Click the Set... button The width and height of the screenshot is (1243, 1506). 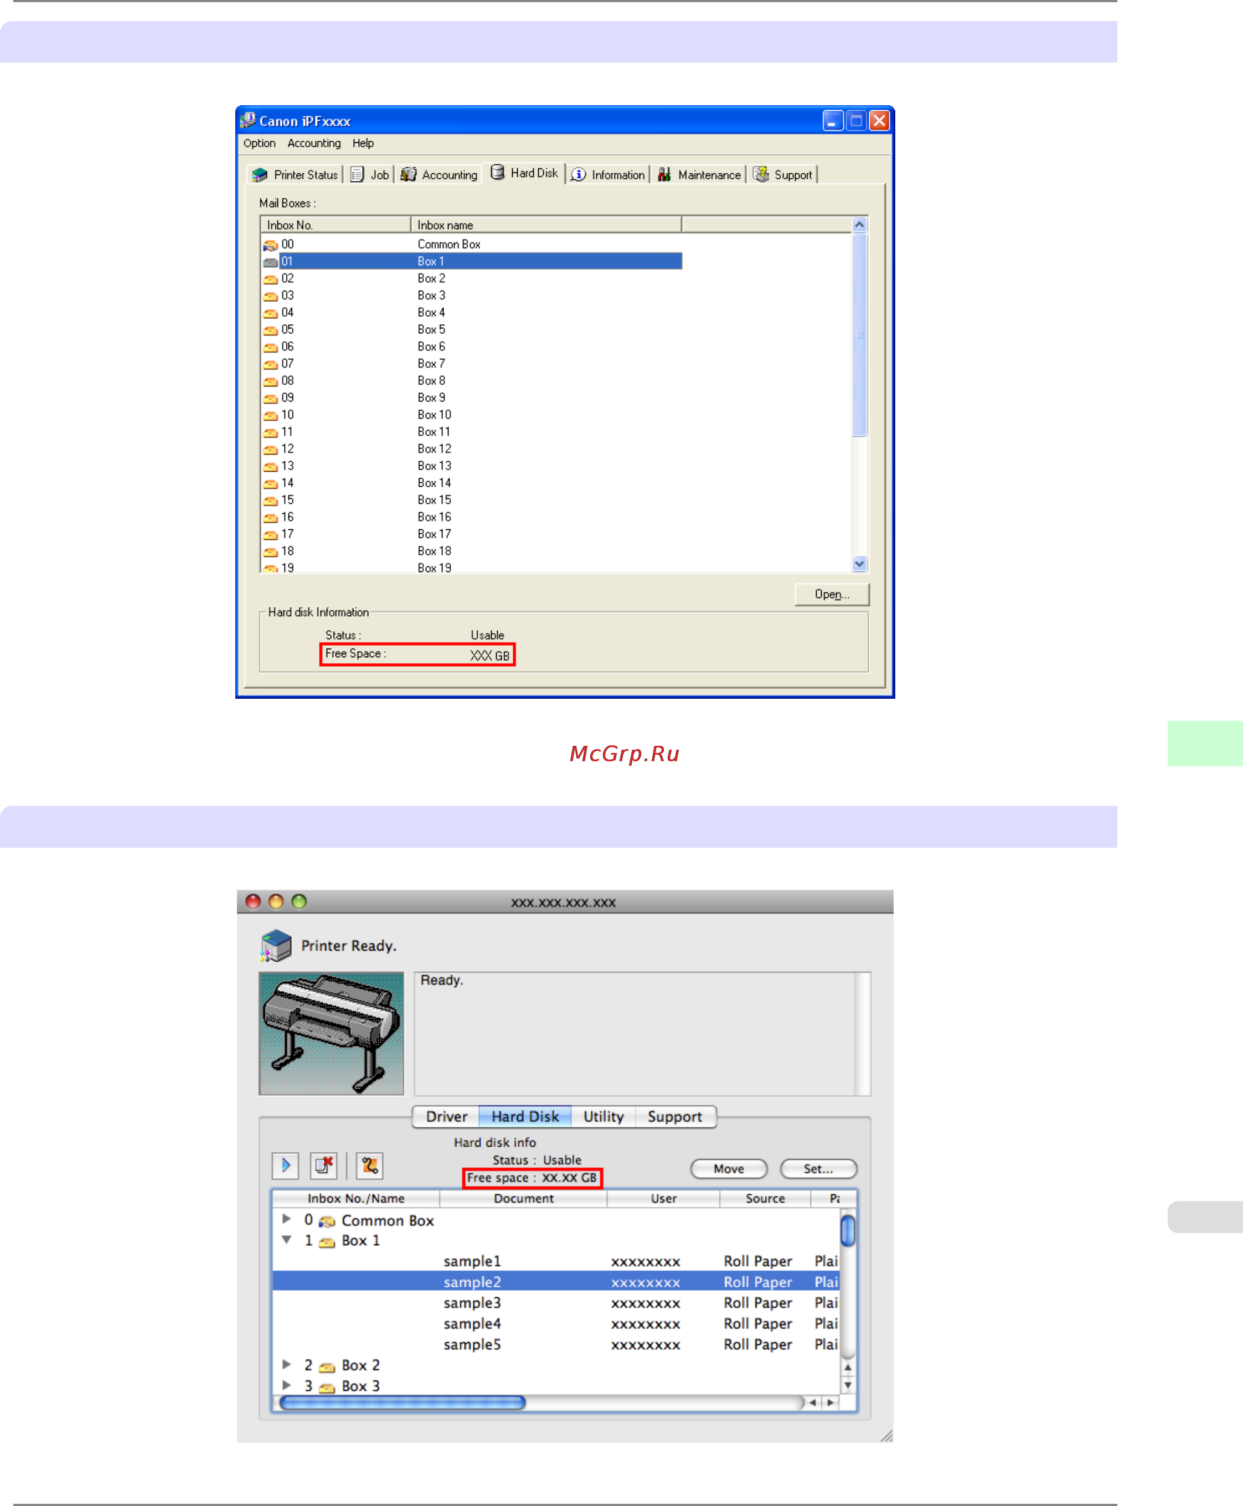tap(818, 1169)
